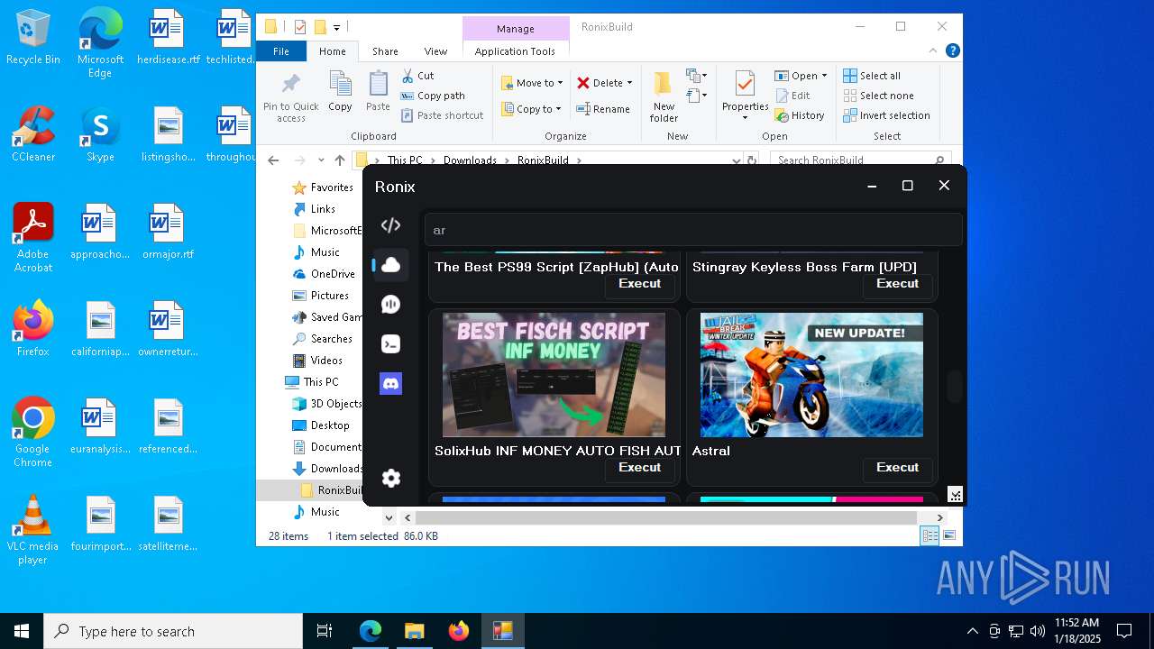Click the Ronix bottom-right resize corner icon

pos(955,494)
